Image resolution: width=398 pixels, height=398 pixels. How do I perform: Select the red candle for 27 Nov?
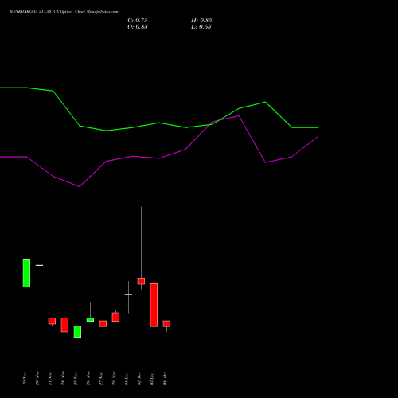pos(103,324)
